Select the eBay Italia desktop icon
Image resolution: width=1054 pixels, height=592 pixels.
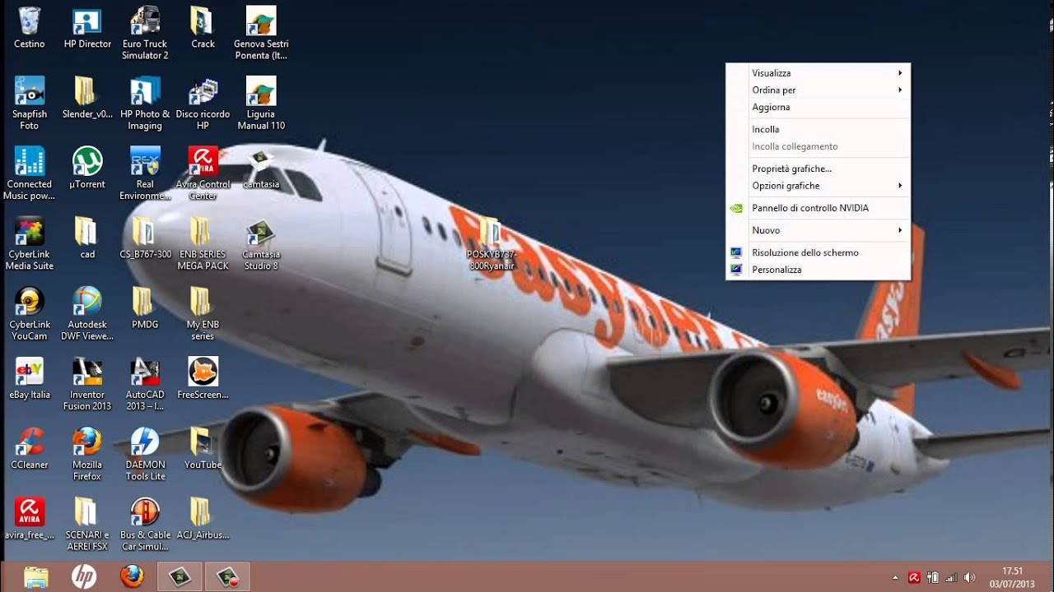(x=29, y=379)
